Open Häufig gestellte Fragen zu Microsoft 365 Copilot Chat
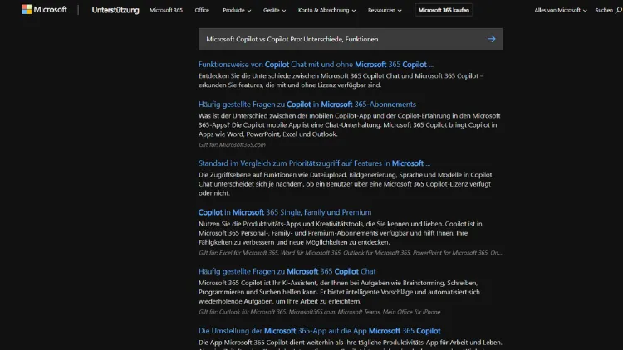Image resolution: width=623 pixels, height=350 pixels. coord(287,271)
